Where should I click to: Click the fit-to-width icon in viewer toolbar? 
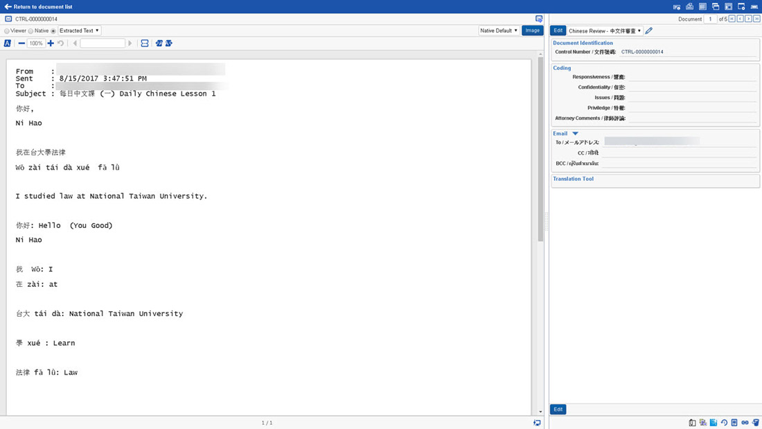[x=145, y=44]
